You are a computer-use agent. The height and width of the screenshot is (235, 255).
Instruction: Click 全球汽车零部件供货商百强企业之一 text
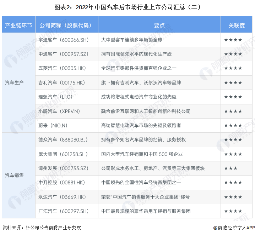(x=139, y=68)
